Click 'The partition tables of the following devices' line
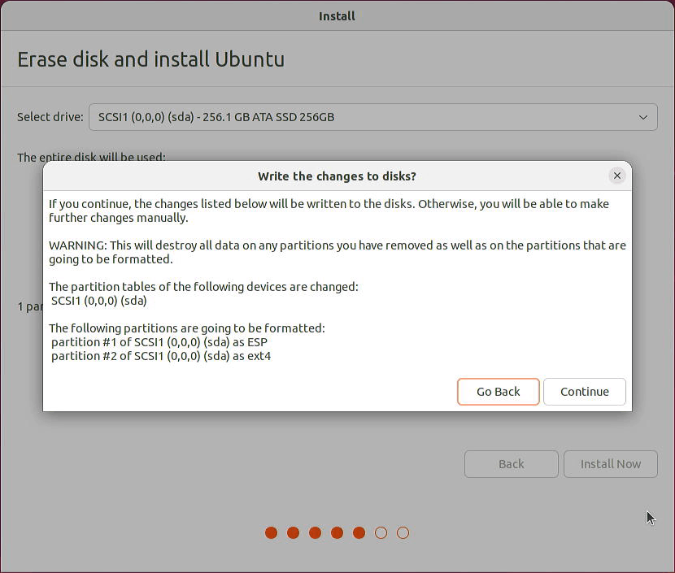 click(x=203, y=286)
